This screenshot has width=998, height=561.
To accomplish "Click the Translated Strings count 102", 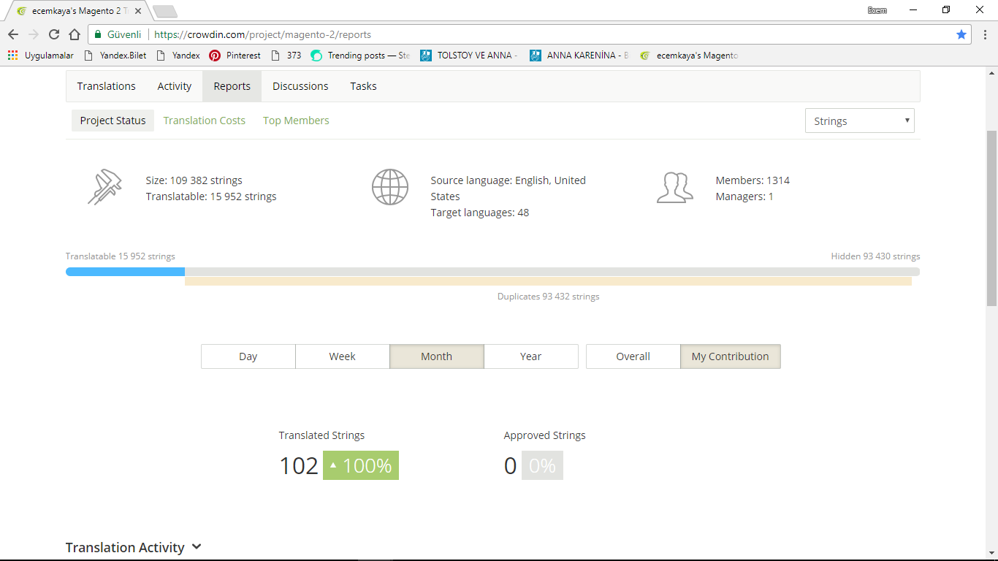I will pyautogui.click(x=299, y=465).
